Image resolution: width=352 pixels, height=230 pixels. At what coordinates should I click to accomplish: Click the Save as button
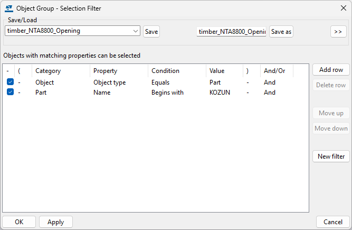click(x=281, y=32)
